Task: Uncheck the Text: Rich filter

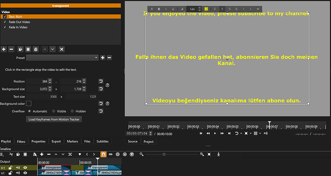Action: (5, 17)
